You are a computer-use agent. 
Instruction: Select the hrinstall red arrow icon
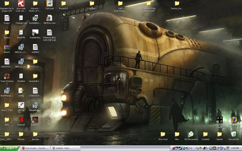21,120
